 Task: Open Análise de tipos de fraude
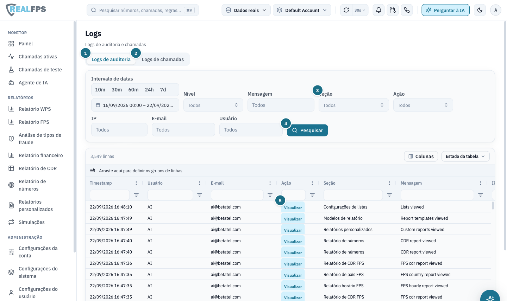click(x=39, y=139)
